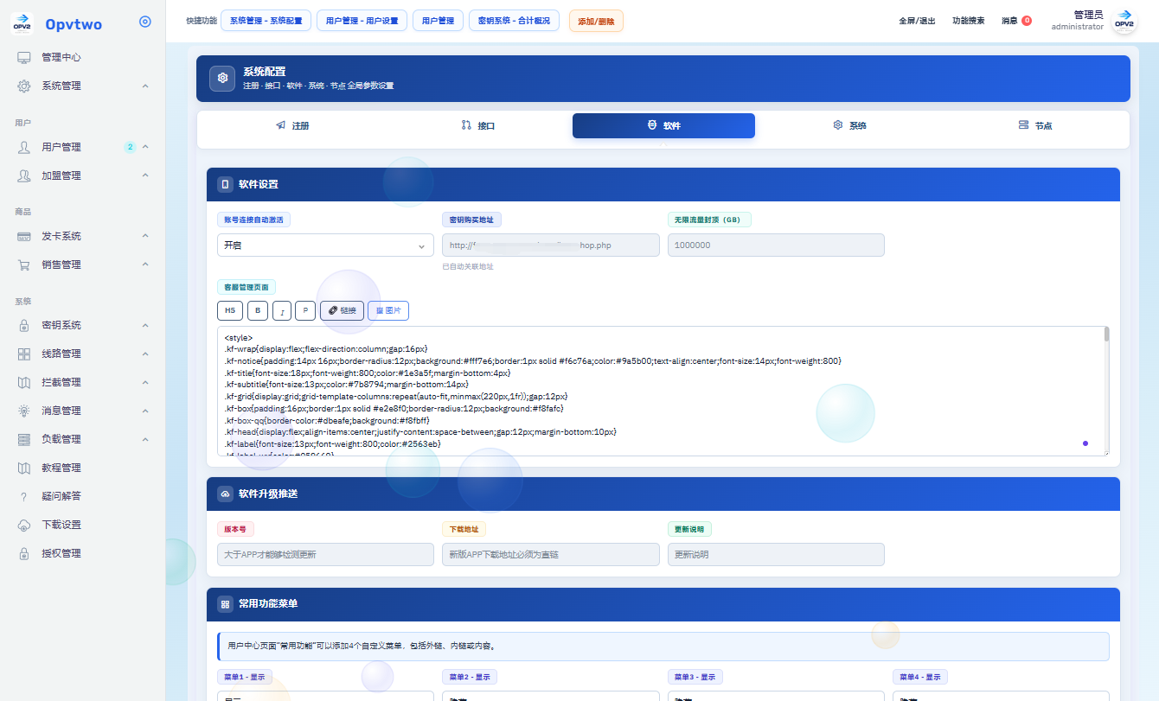This screenshot has height=701, width=1159.
Task: Click the H5 editor toolbar button
Action: pyautogui.click(x=230, y=310)
